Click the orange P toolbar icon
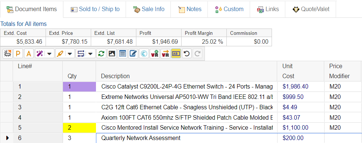Screen dimensions: 362x143 click(x=18, y=54)
